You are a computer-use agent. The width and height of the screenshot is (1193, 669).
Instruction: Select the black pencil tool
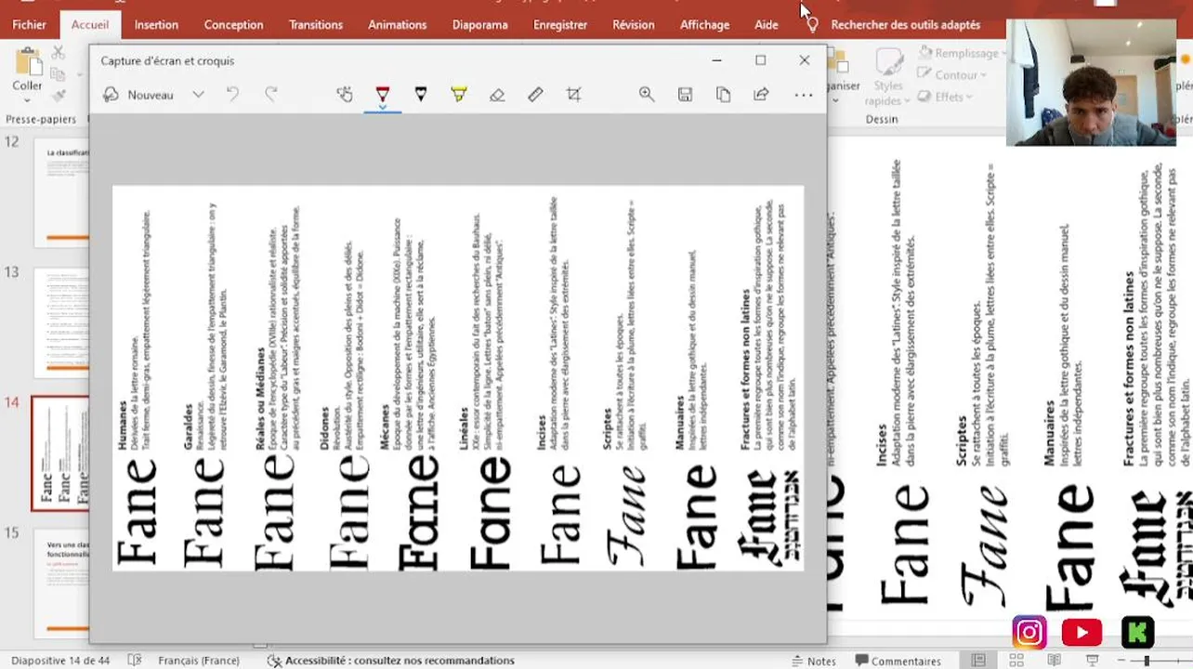tap(420, 94)
